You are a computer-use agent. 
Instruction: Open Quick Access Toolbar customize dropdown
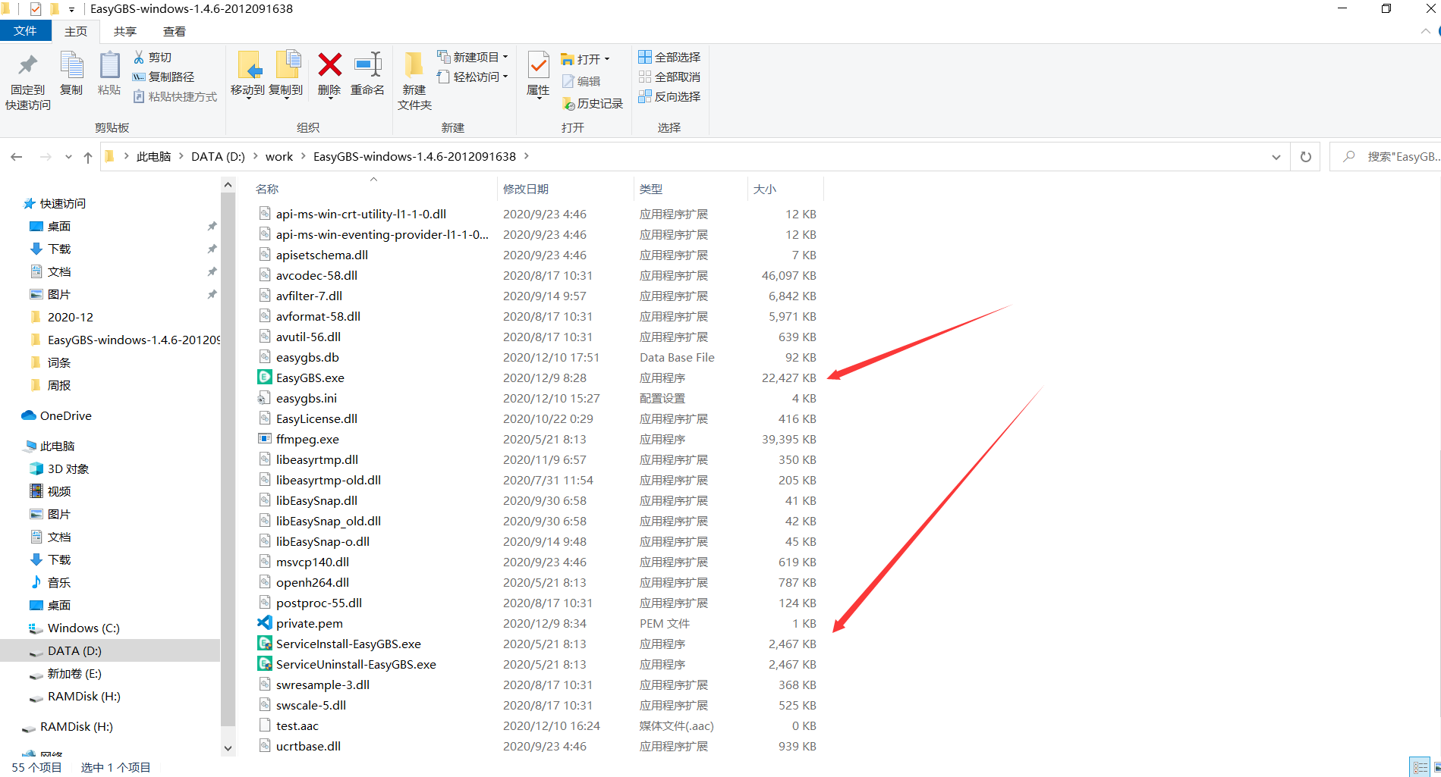pyautogui.click(x=71, y=9)
